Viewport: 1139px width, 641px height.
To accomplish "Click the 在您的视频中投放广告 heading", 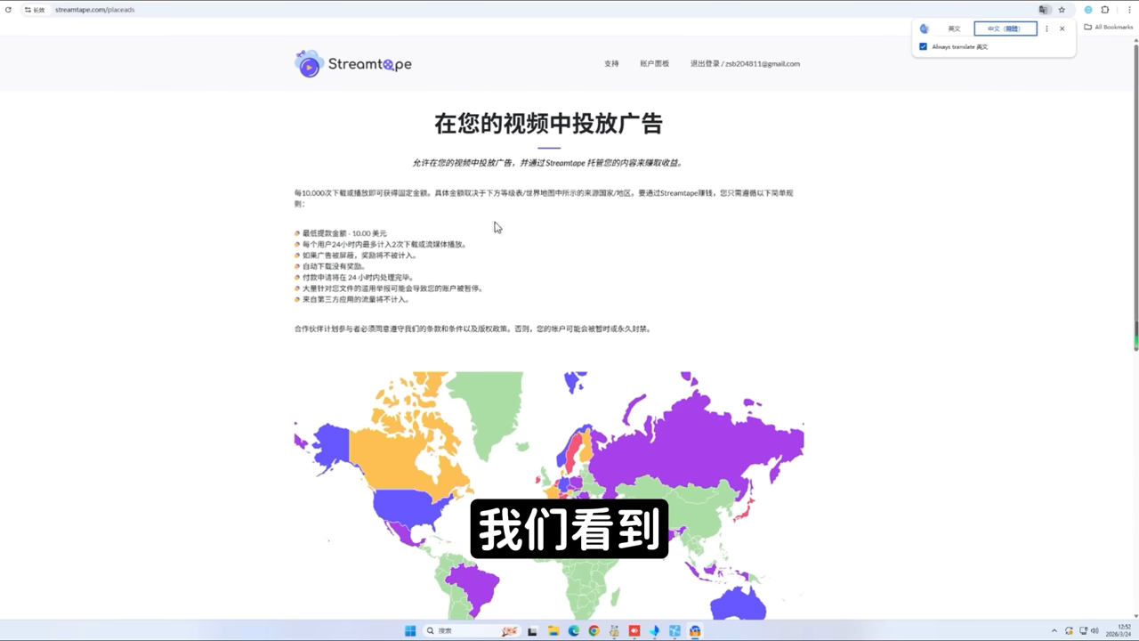I will [548, 123].
